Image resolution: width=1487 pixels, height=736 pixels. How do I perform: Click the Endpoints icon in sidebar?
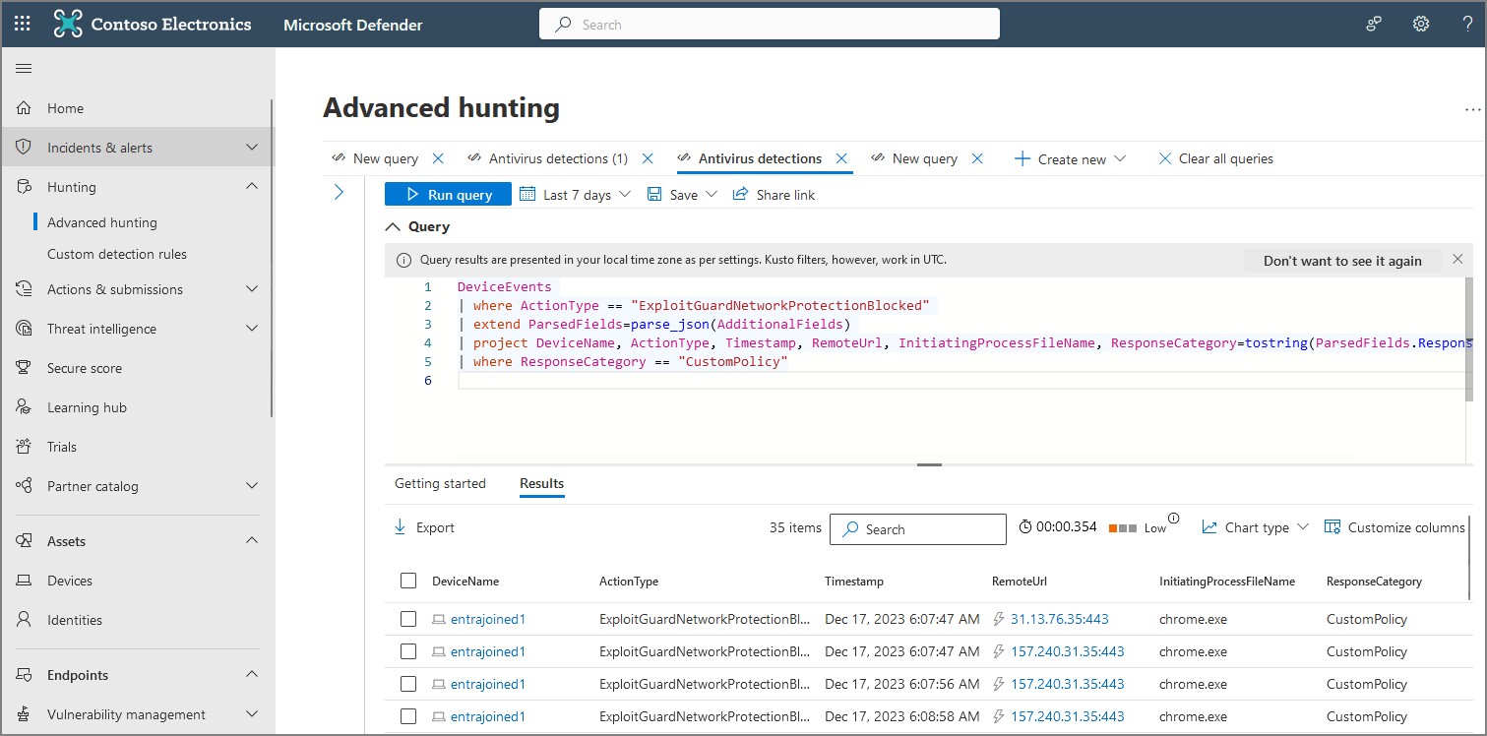[x=25, y=675]
